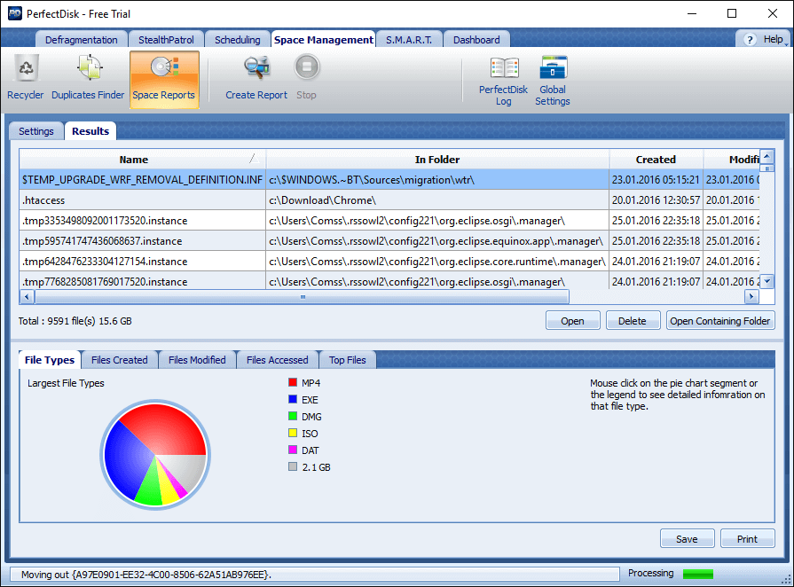Image resolution: width=794 pixels, height=587 pixels.
Task: Select .tmp6428476233304127154.instance file
Action: tap(389, 261)
